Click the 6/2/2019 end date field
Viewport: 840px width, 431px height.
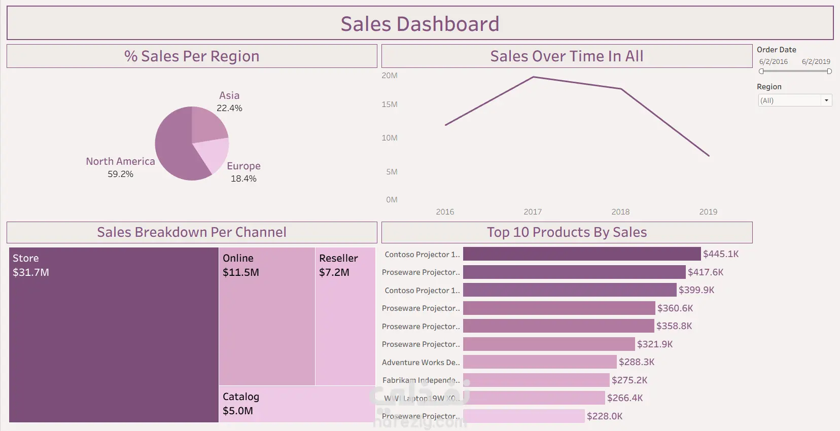tap(816, 62)
